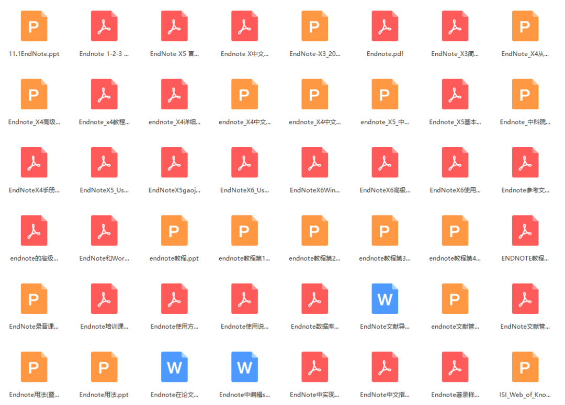The image size is (565, 405).
Task: Click the file name 'Endnote用法(暨...'
Action: pos(34,395)
